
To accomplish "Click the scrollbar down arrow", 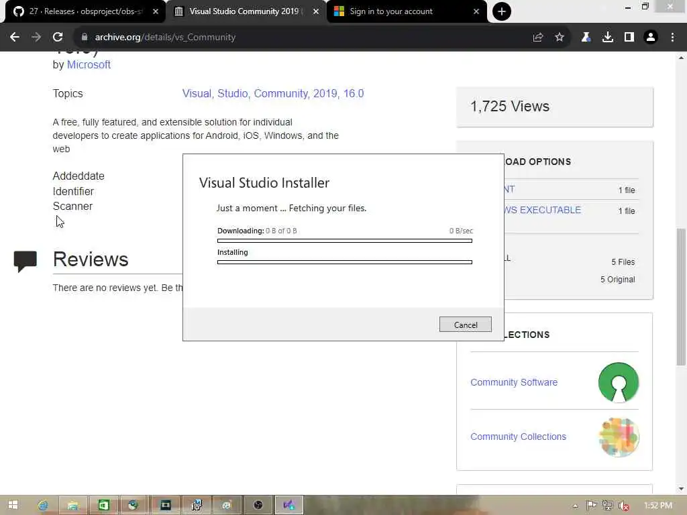I will point(681,488).
